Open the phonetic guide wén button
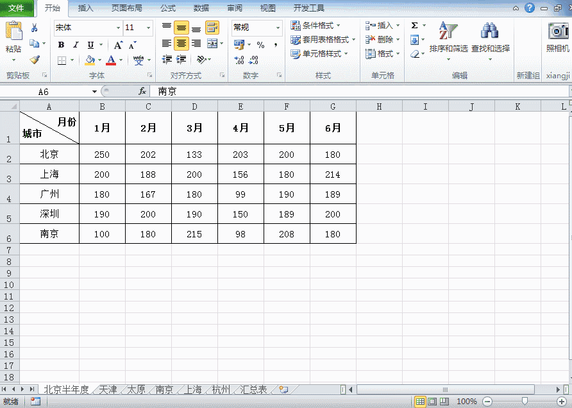The image size is (572, 408). (139, 60)
